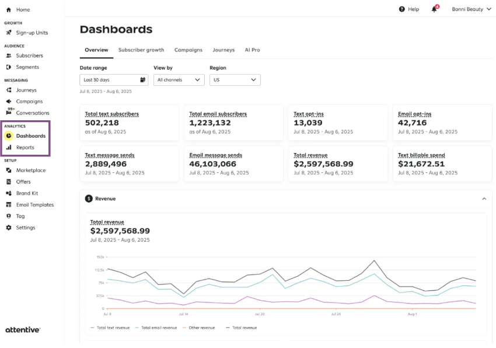Open Sign-up Units rocket icon

click(x=9, y=33)
